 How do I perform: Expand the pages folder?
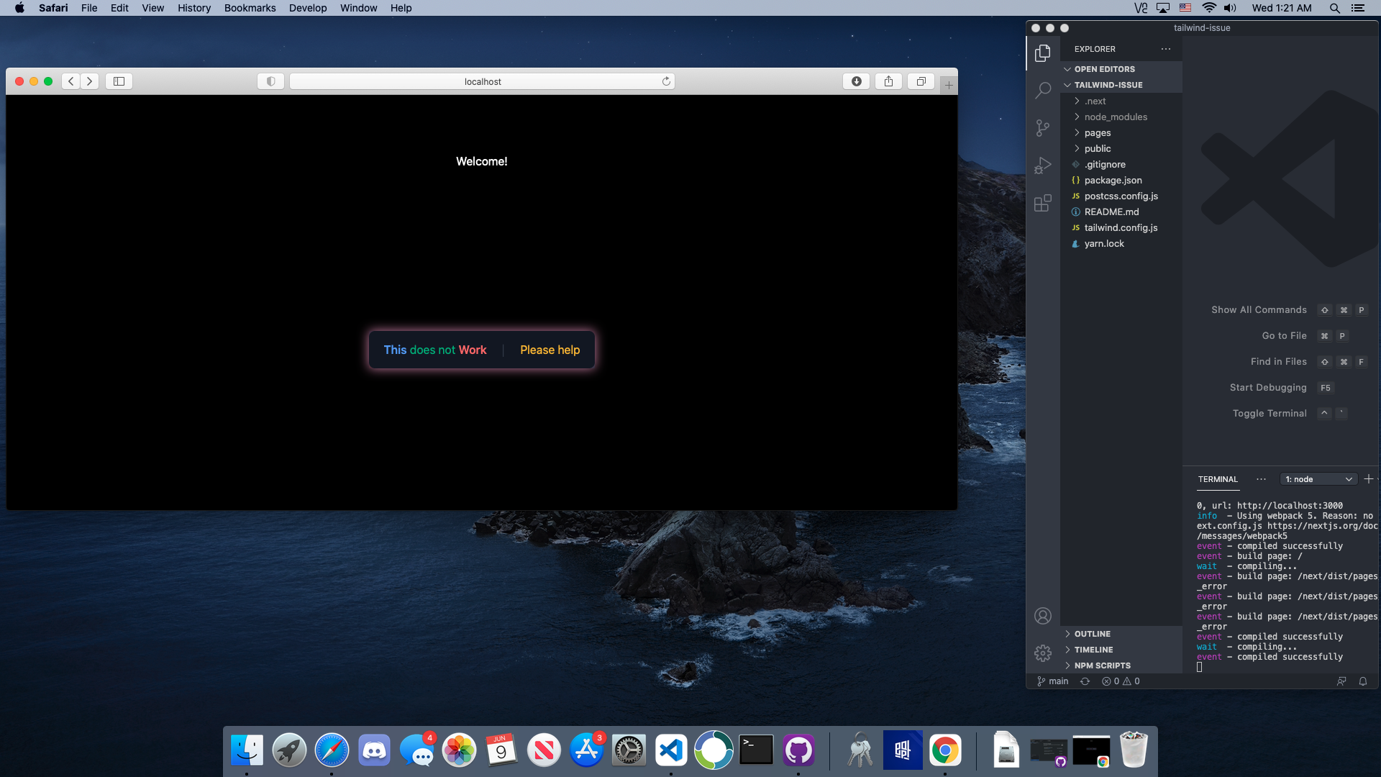[x=1097, y=133]
